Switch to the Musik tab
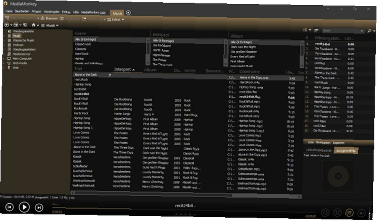The image size is (377, 221). (117, 13)
